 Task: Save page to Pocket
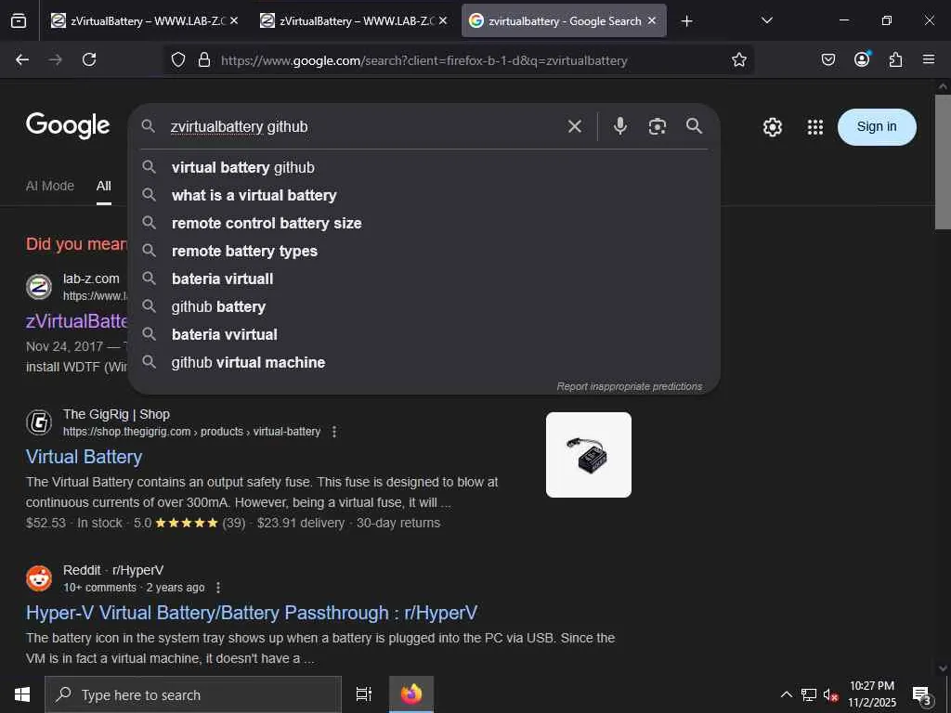(x=827, y=59)
